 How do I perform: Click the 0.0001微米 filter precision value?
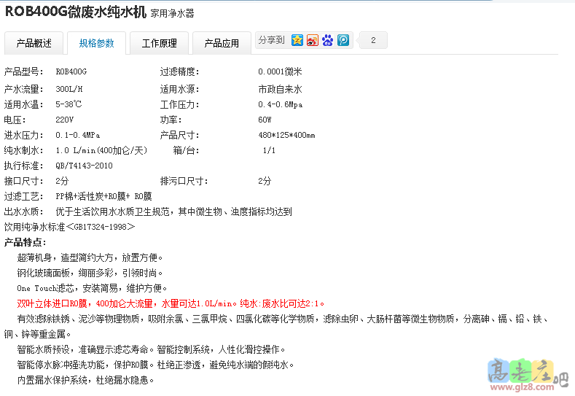[280, 71]
